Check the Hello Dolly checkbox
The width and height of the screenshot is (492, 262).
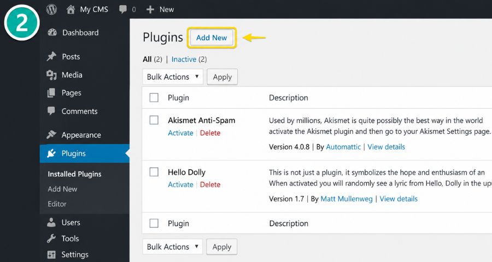(x=154, y=172)
